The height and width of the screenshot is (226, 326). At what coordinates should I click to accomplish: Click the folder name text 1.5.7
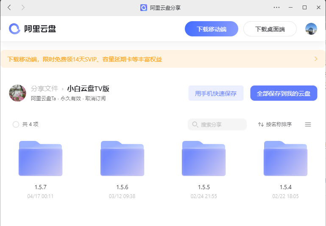point(40,187)
